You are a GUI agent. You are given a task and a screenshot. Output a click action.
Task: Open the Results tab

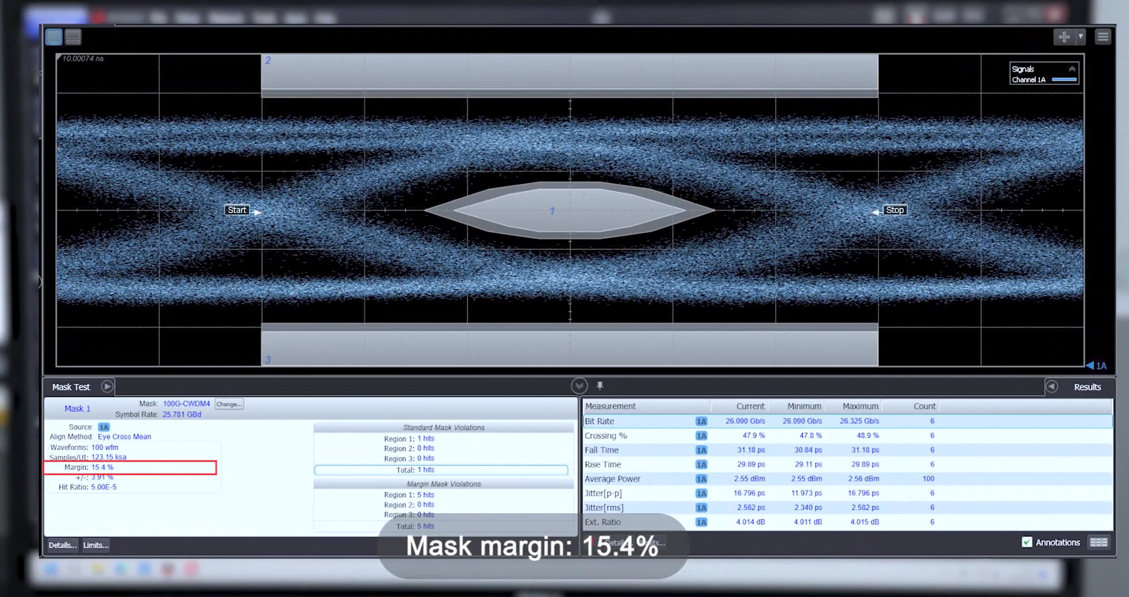tap(1087, 387)
